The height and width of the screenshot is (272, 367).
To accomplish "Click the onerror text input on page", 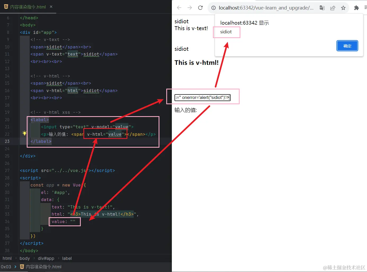I will tap(203, 97).
